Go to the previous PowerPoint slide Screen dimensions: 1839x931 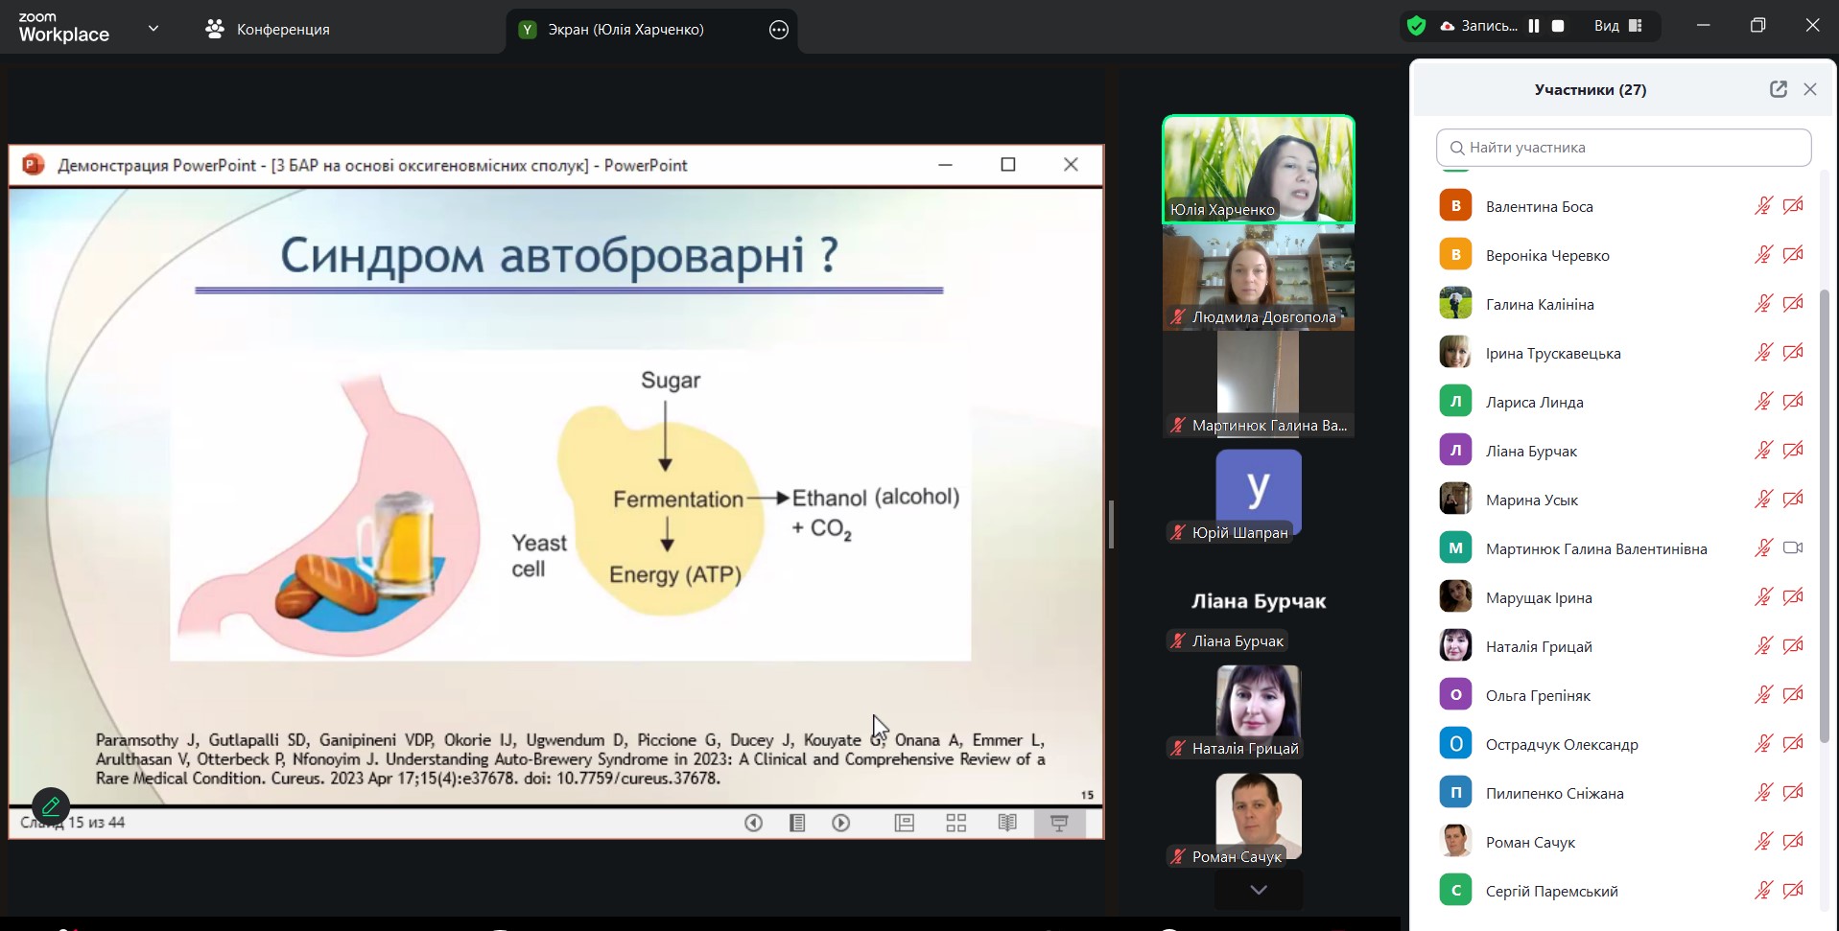[753, 823]
